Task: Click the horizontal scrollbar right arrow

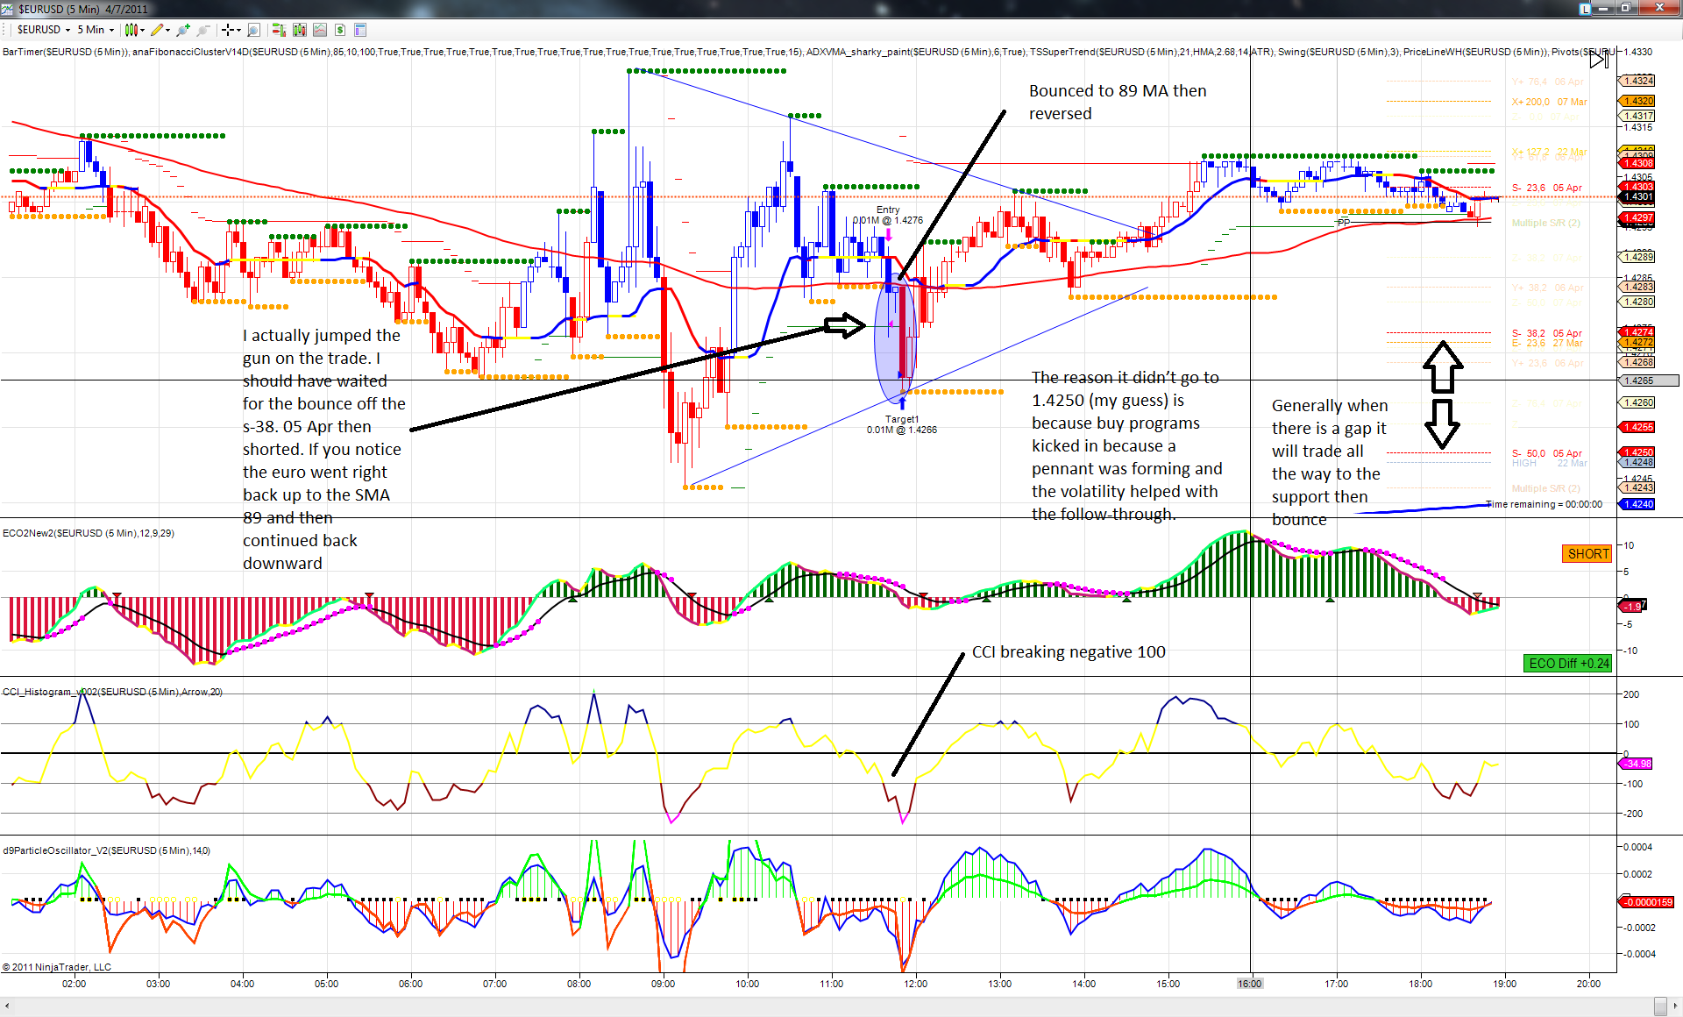Action: click(x=1675, y=1006)
